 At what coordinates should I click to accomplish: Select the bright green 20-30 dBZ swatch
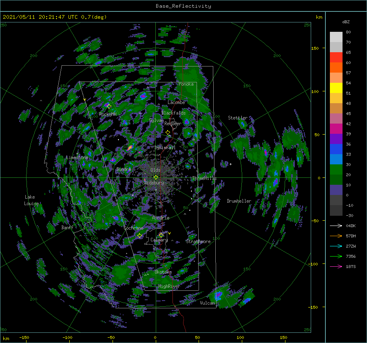[336, 170]
